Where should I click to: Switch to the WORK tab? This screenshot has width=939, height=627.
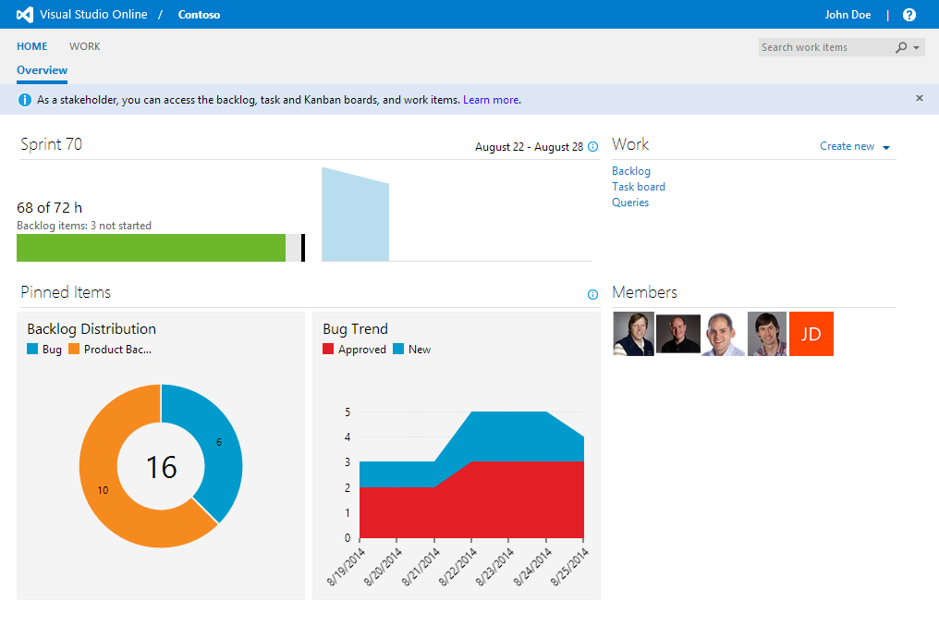pyautogui.click(x=85, y=46)
